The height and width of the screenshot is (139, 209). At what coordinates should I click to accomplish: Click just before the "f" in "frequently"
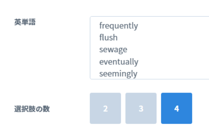(x=99, y=26)
